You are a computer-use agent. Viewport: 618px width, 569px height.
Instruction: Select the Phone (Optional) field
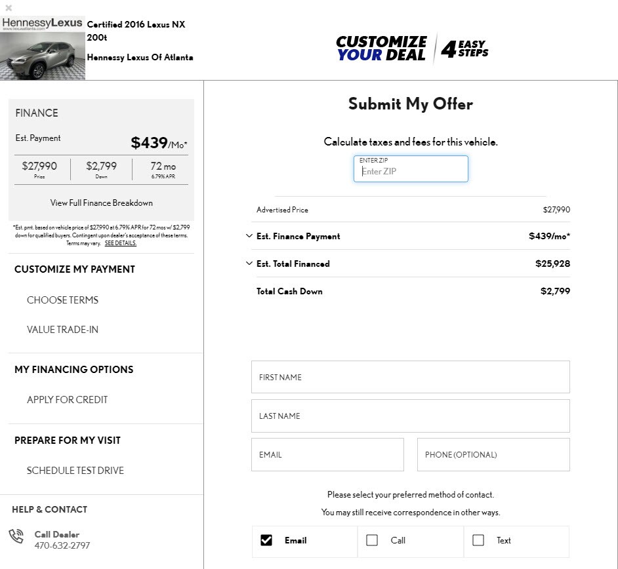click(x=493, y=455)
